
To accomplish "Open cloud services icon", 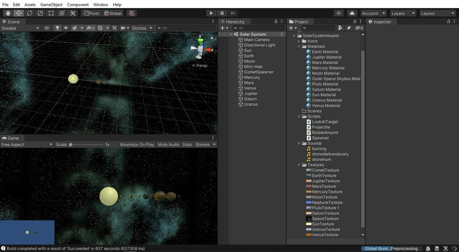I will [x=352, y=13].
